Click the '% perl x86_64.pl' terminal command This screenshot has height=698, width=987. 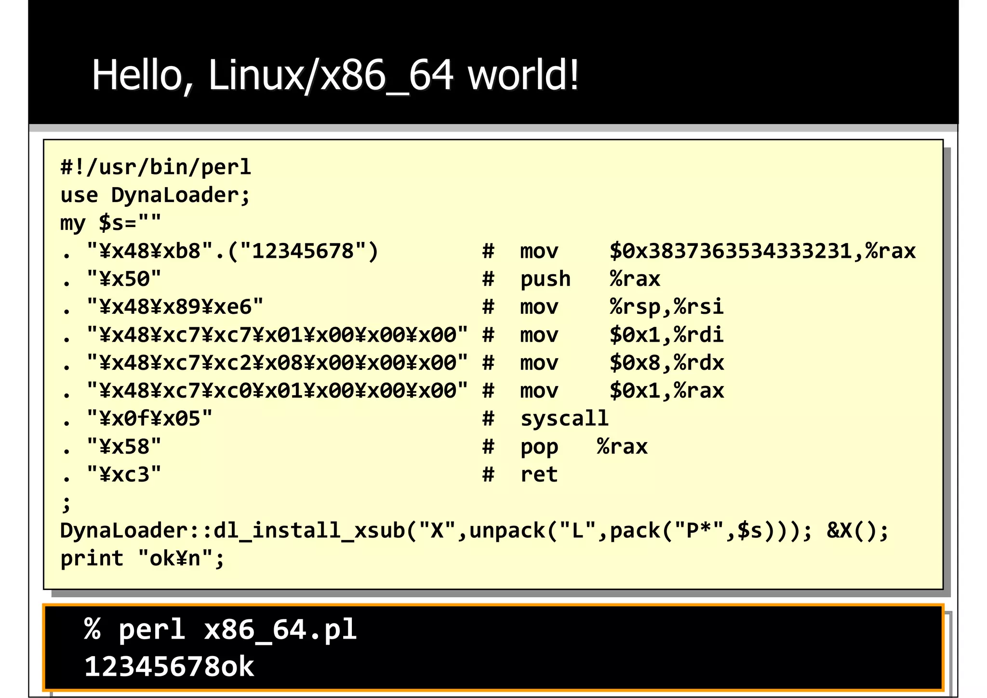click(220, 630)
